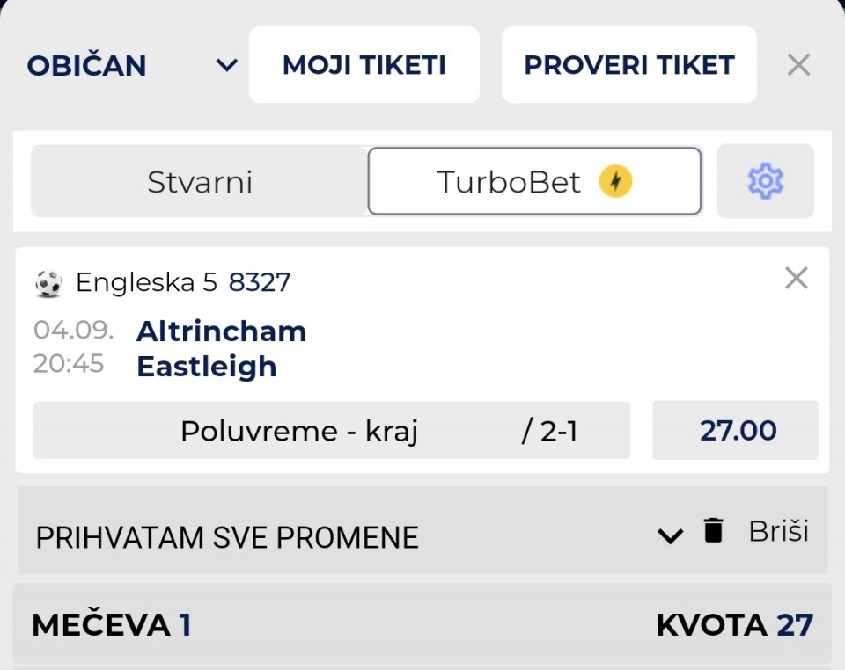Open the MOJI TIKETI tab
The image size is (845, 670).
[x=364, y=64]
